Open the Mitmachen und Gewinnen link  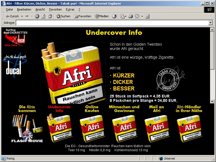click(124, 109)
